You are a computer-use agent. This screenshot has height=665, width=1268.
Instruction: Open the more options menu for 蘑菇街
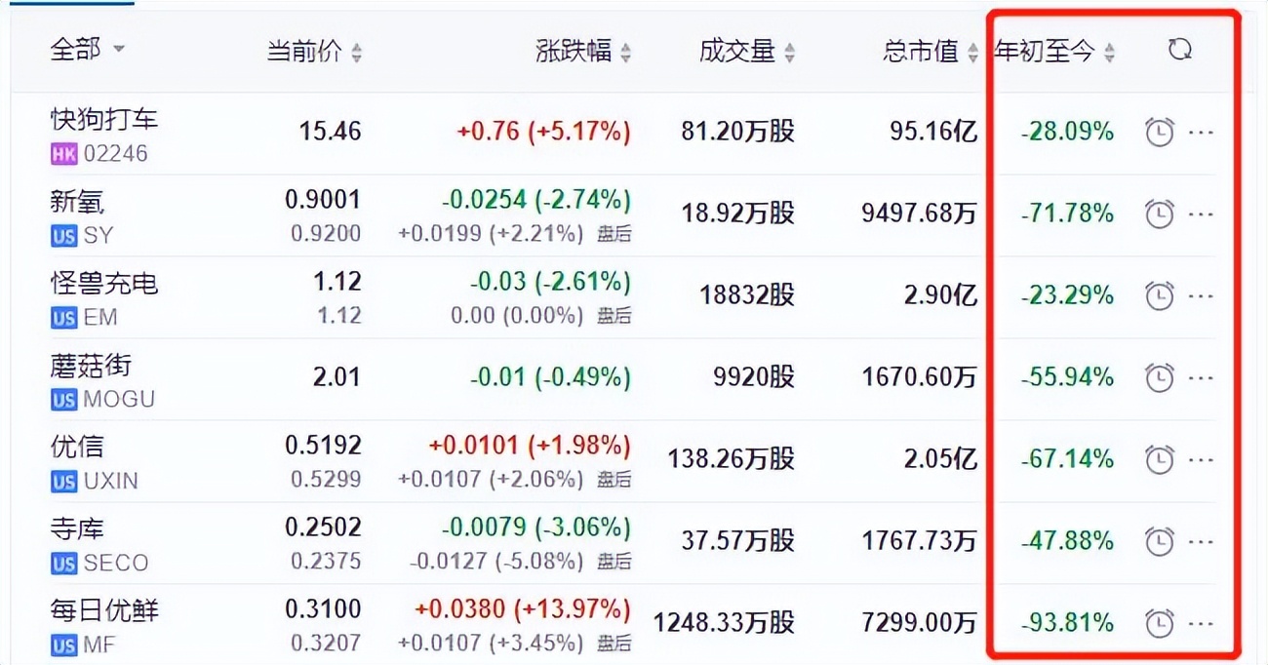[x=1200, y=376]
